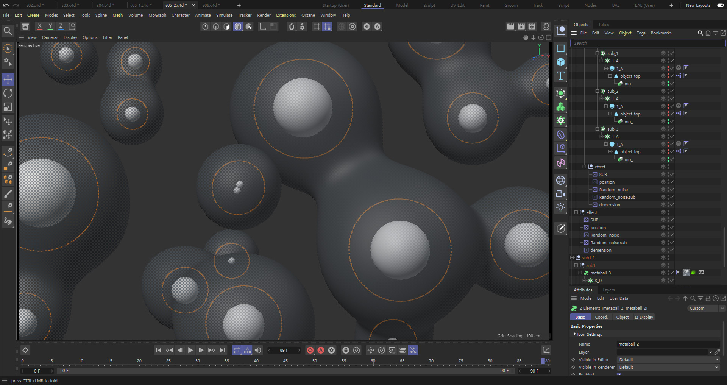Click the Name field containing metaball_2

668,344
